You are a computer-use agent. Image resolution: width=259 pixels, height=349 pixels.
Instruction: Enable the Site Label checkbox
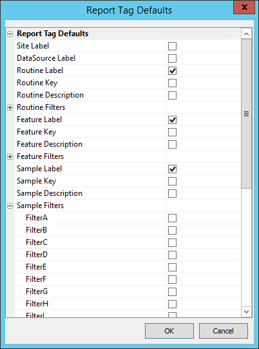tap(172, 47)
